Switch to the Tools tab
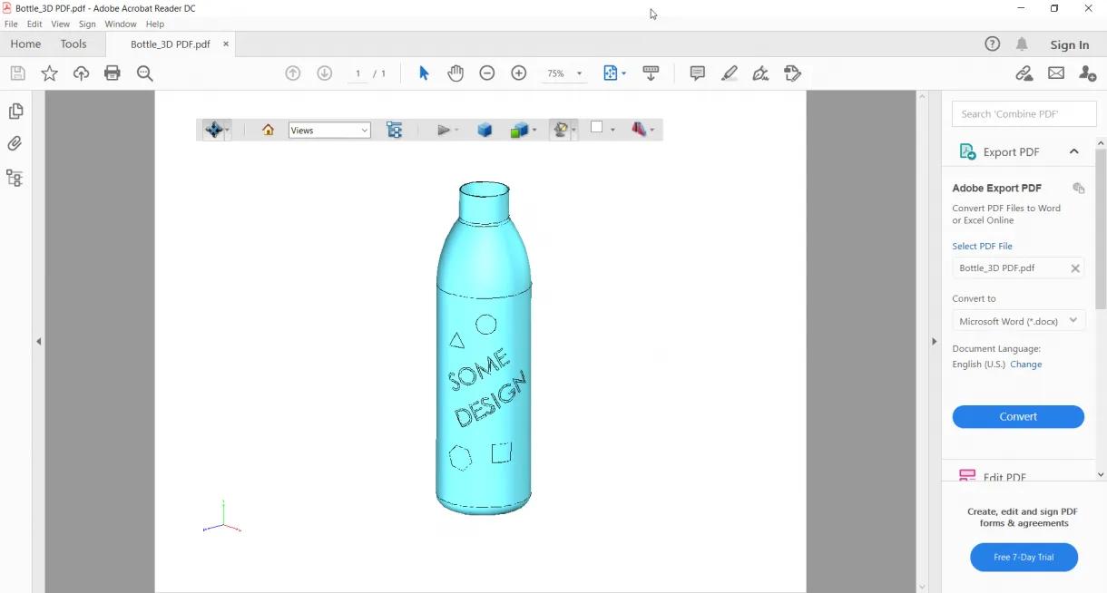 (x=73, y=44)
